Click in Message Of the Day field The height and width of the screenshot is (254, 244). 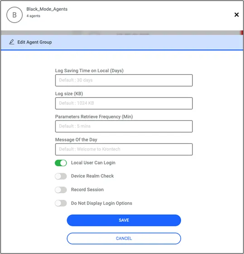tap(124, 149)
